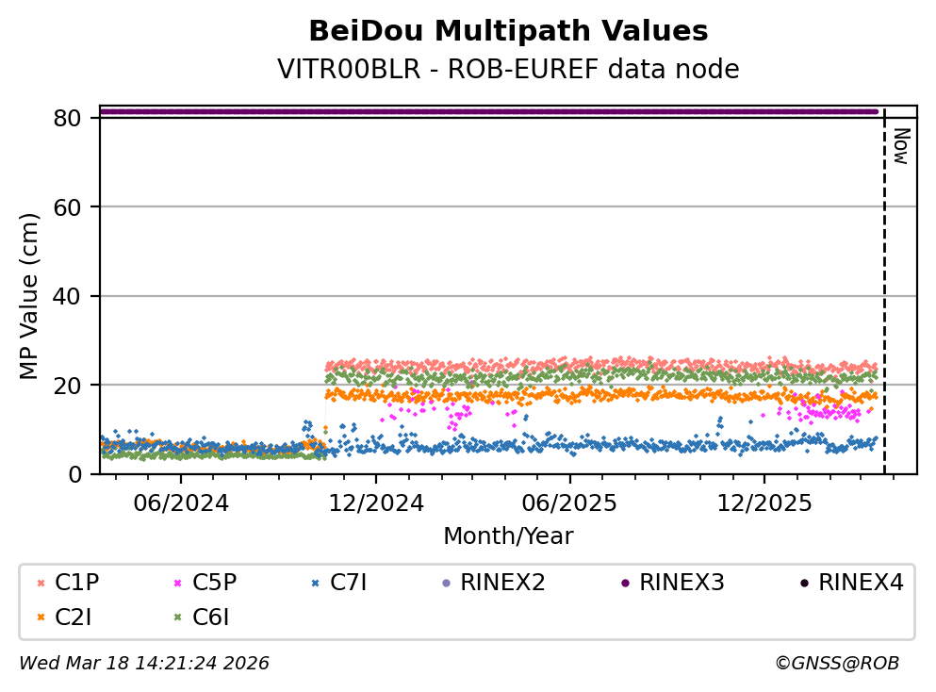The image size is (936, 692).
Task: Click the "Now" dashed vertical line
Action: (884, 302)
